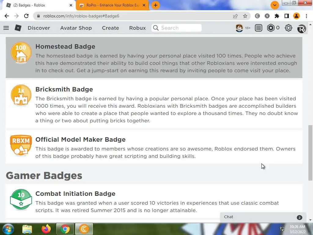Open the Roblox settings gear
The image size is (313, 235).
coord(288,28)
